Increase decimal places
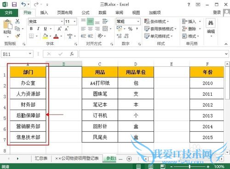230x169 pixels. (119, 36)
